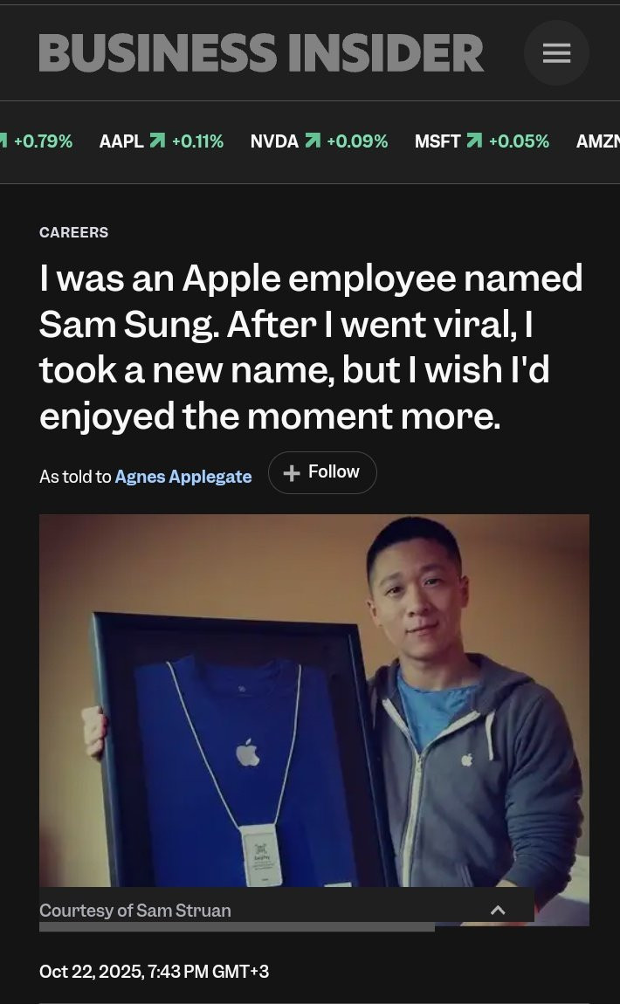Follow the author with the Follow button
This screenshot has height=1004, width=620.
pyautogui.click(x=322, y=472)
